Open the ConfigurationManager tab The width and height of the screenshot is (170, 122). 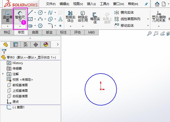pyautogui.click(x=25, y=45)
